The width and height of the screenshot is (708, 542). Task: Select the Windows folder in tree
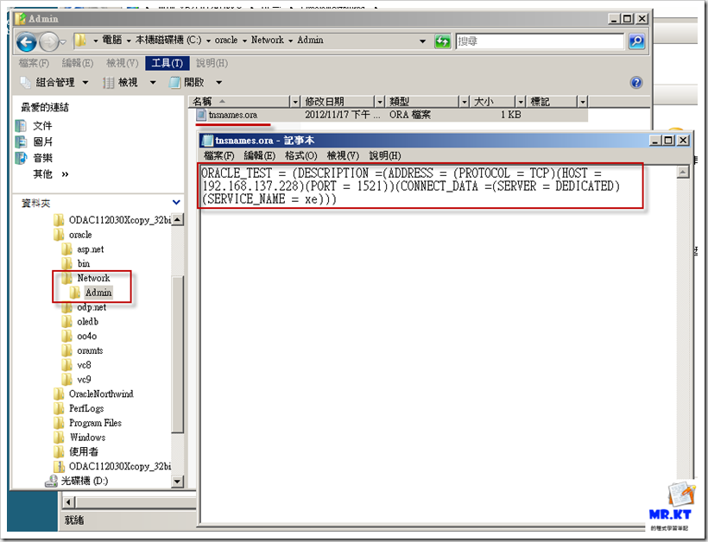tap(87, 438)
